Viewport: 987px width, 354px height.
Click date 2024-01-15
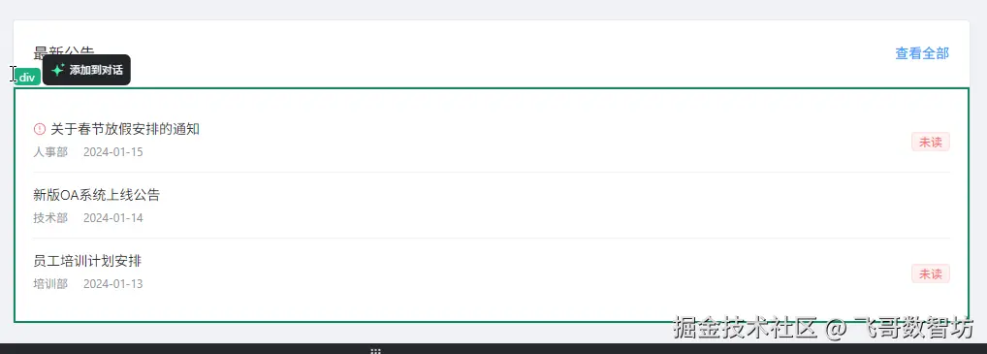(113, 152)
